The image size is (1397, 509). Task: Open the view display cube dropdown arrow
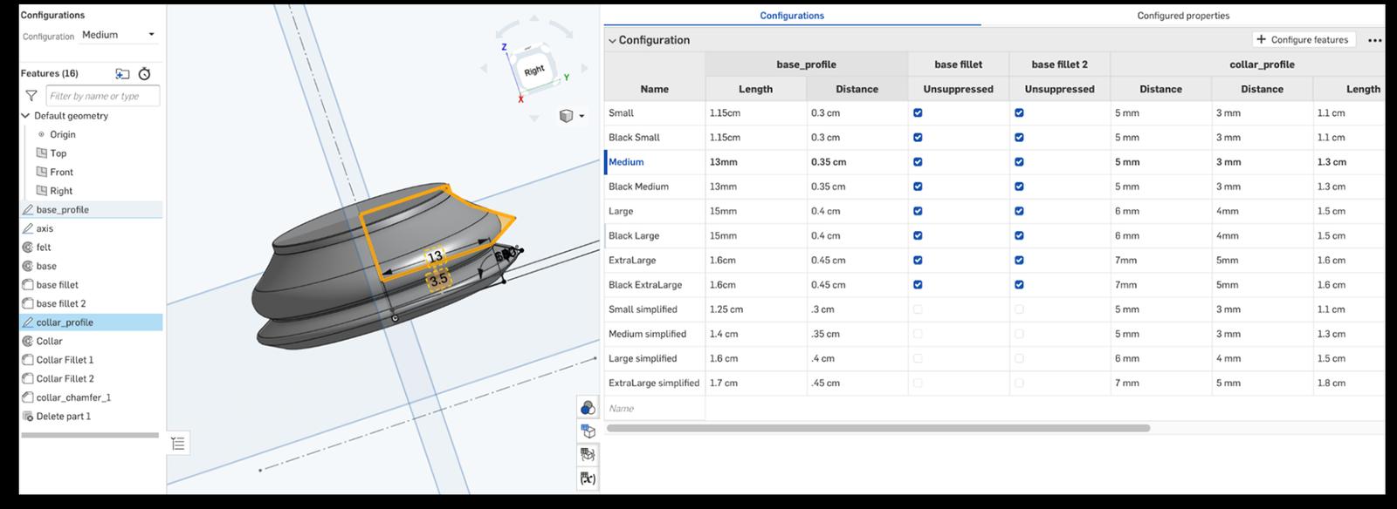tap(582, 116)
